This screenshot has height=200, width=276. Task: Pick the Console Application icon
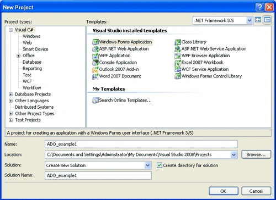coord(95,63)
